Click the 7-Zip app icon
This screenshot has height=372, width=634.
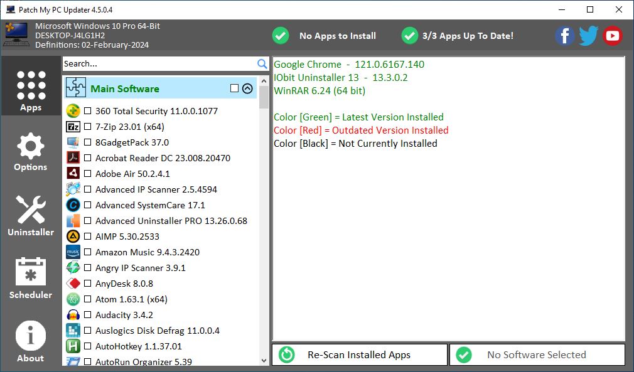[x=73, y=127]
